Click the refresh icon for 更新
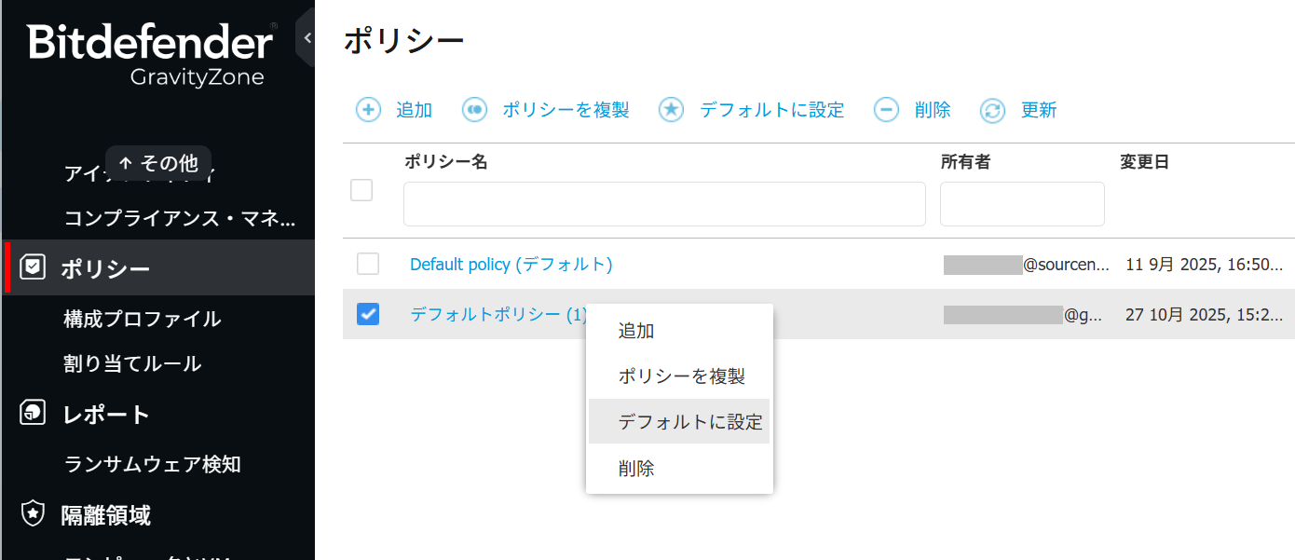Viewport: 1295px width, 560px height. click(993, 111)
